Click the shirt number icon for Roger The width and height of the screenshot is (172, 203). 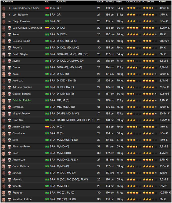[9, 35]
